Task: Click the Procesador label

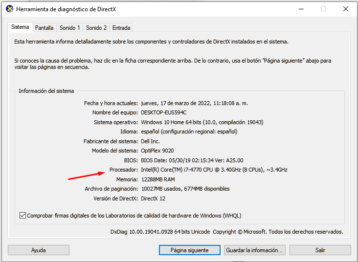Action: coord(124,170)
